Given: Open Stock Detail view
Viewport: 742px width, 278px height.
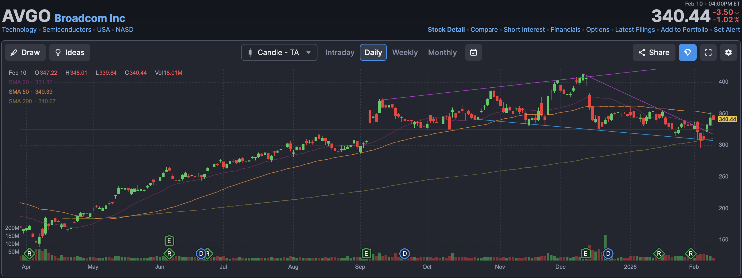Looking at the screenshot, I should 446,30.
